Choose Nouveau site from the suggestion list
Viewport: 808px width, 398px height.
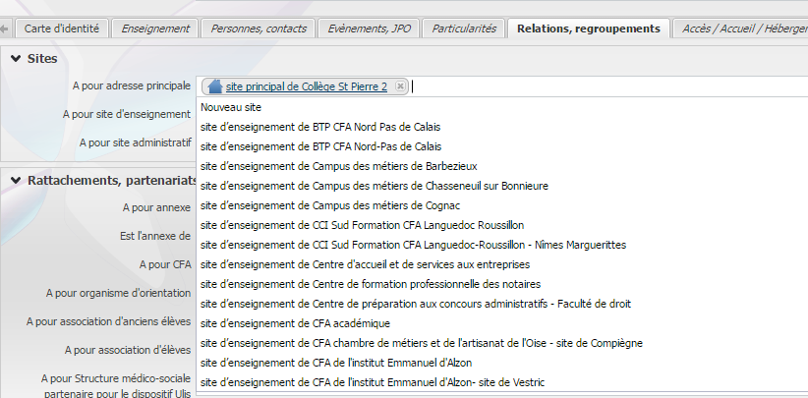tap(230, 106)
